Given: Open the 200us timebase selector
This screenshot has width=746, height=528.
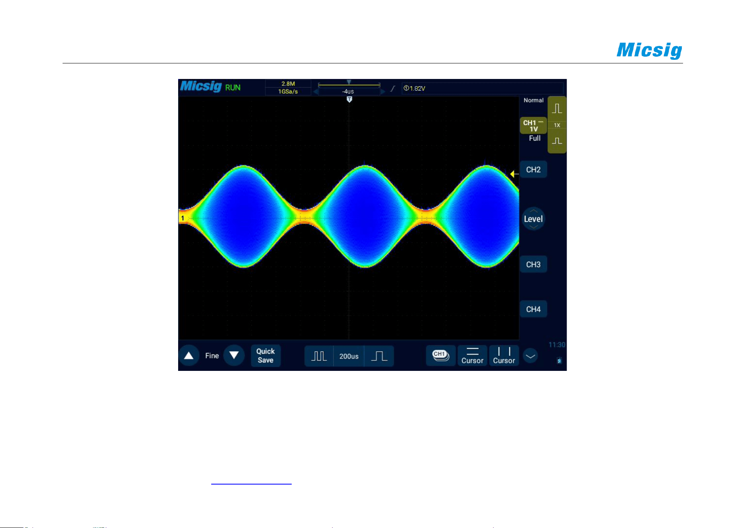Looking at the screenshot, I should click(x=349, y=356).
